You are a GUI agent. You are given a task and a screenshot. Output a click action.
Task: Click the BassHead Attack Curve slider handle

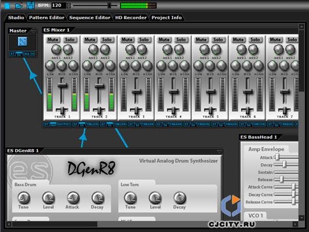click(x=293, y=187)
